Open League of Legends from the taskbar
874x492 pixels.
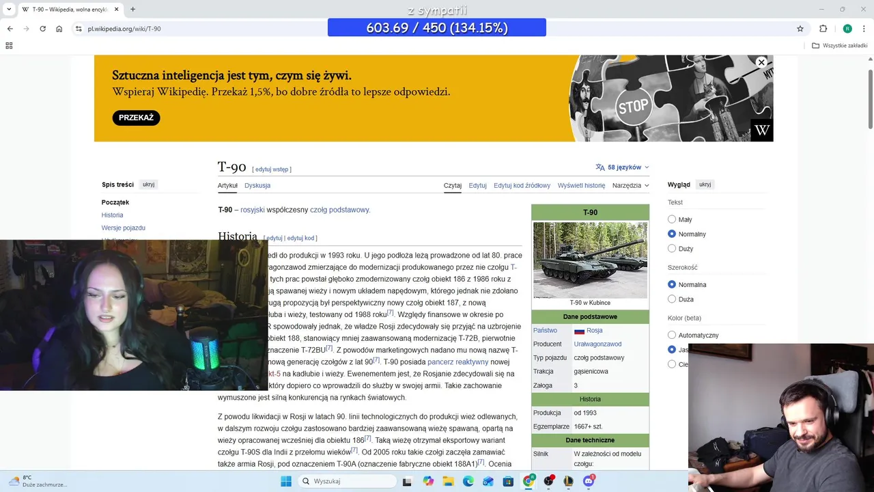(568, 481)
